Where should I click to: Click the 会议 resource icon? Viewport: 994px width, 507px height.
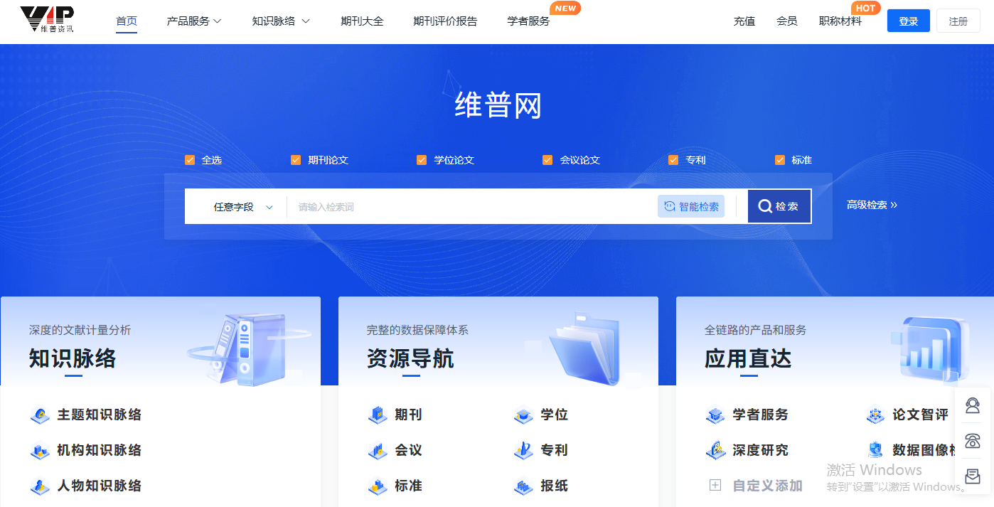(378, 450)
